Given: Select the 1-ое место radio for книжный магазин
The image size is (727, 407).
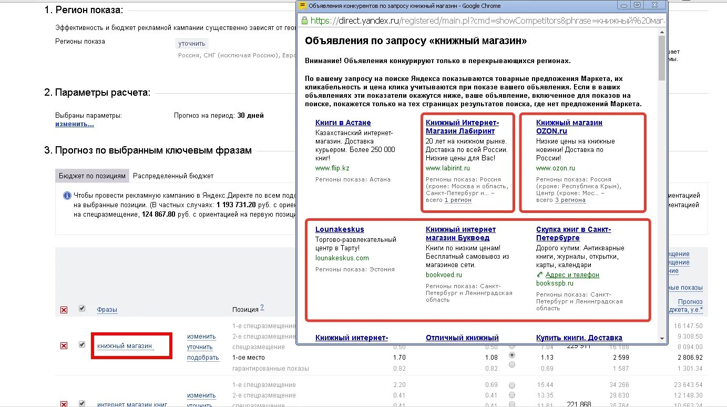Looking at the screenshot, I should 512,355.
